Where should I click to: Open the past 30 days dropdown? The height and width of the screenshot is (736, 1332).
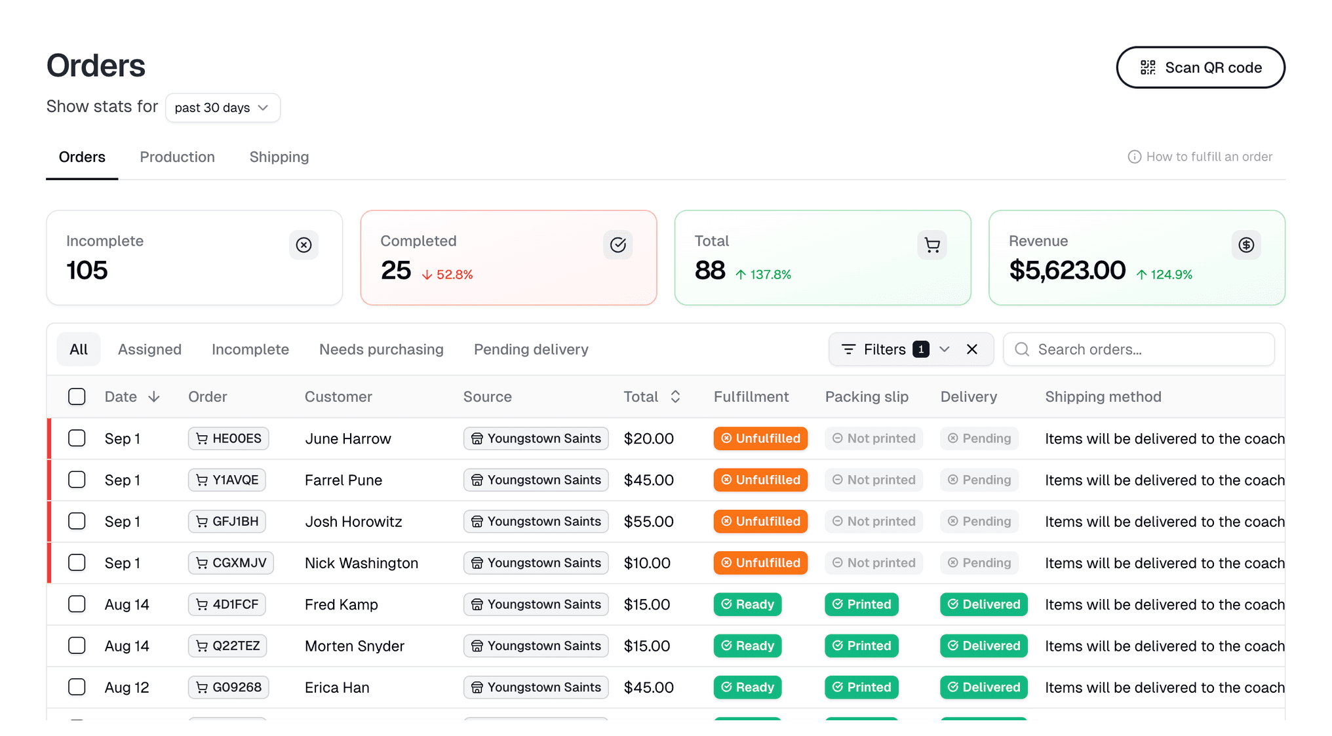[223, 107]
